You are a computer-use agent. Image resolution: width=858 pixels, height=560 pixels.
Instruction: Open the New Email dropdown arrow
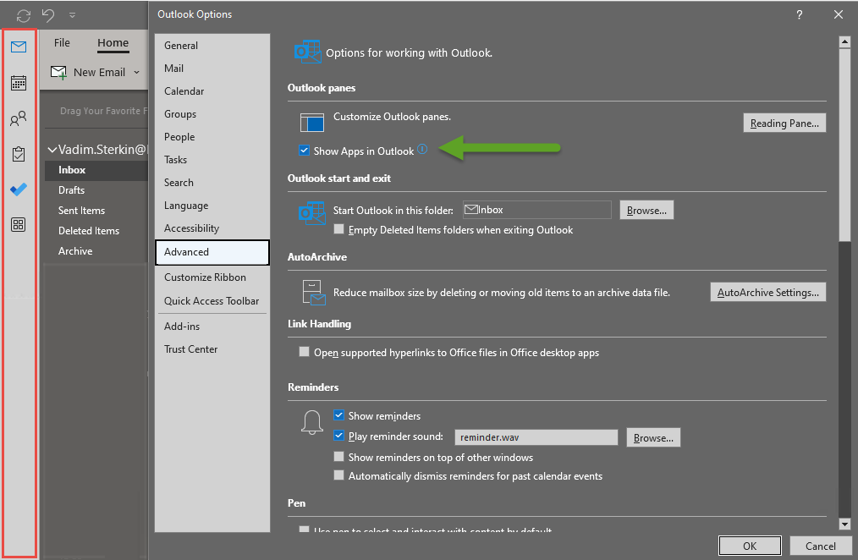tap(136, 72)
